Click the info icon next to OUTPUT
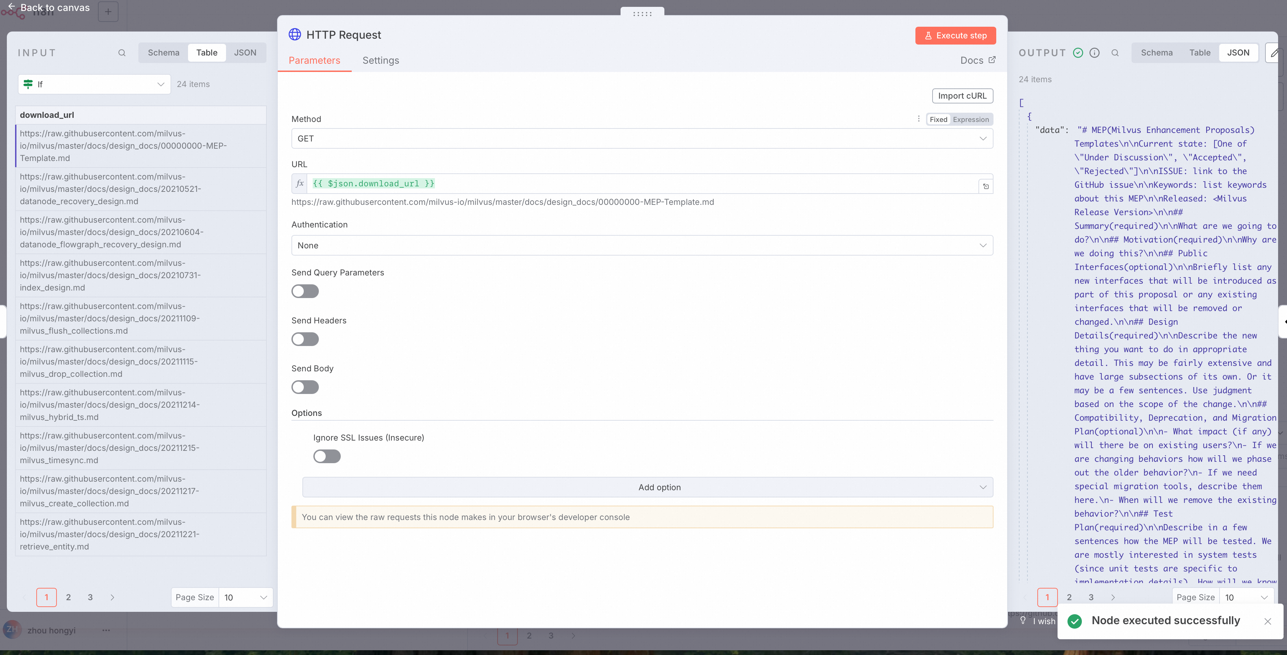The height and width of the screenshot is (655, 1287). click(x=1094, y=52)
